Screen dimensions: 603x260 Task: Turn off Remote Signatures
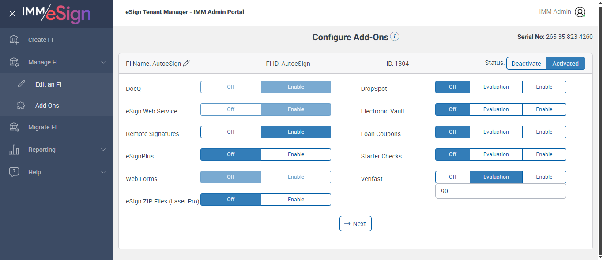(230, 132)
